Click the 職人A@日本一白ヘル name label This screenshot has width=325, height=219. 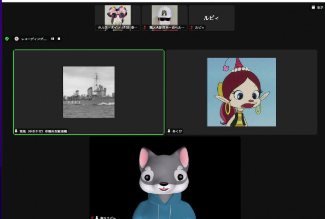pyautogui.click(x=167, y=27)
